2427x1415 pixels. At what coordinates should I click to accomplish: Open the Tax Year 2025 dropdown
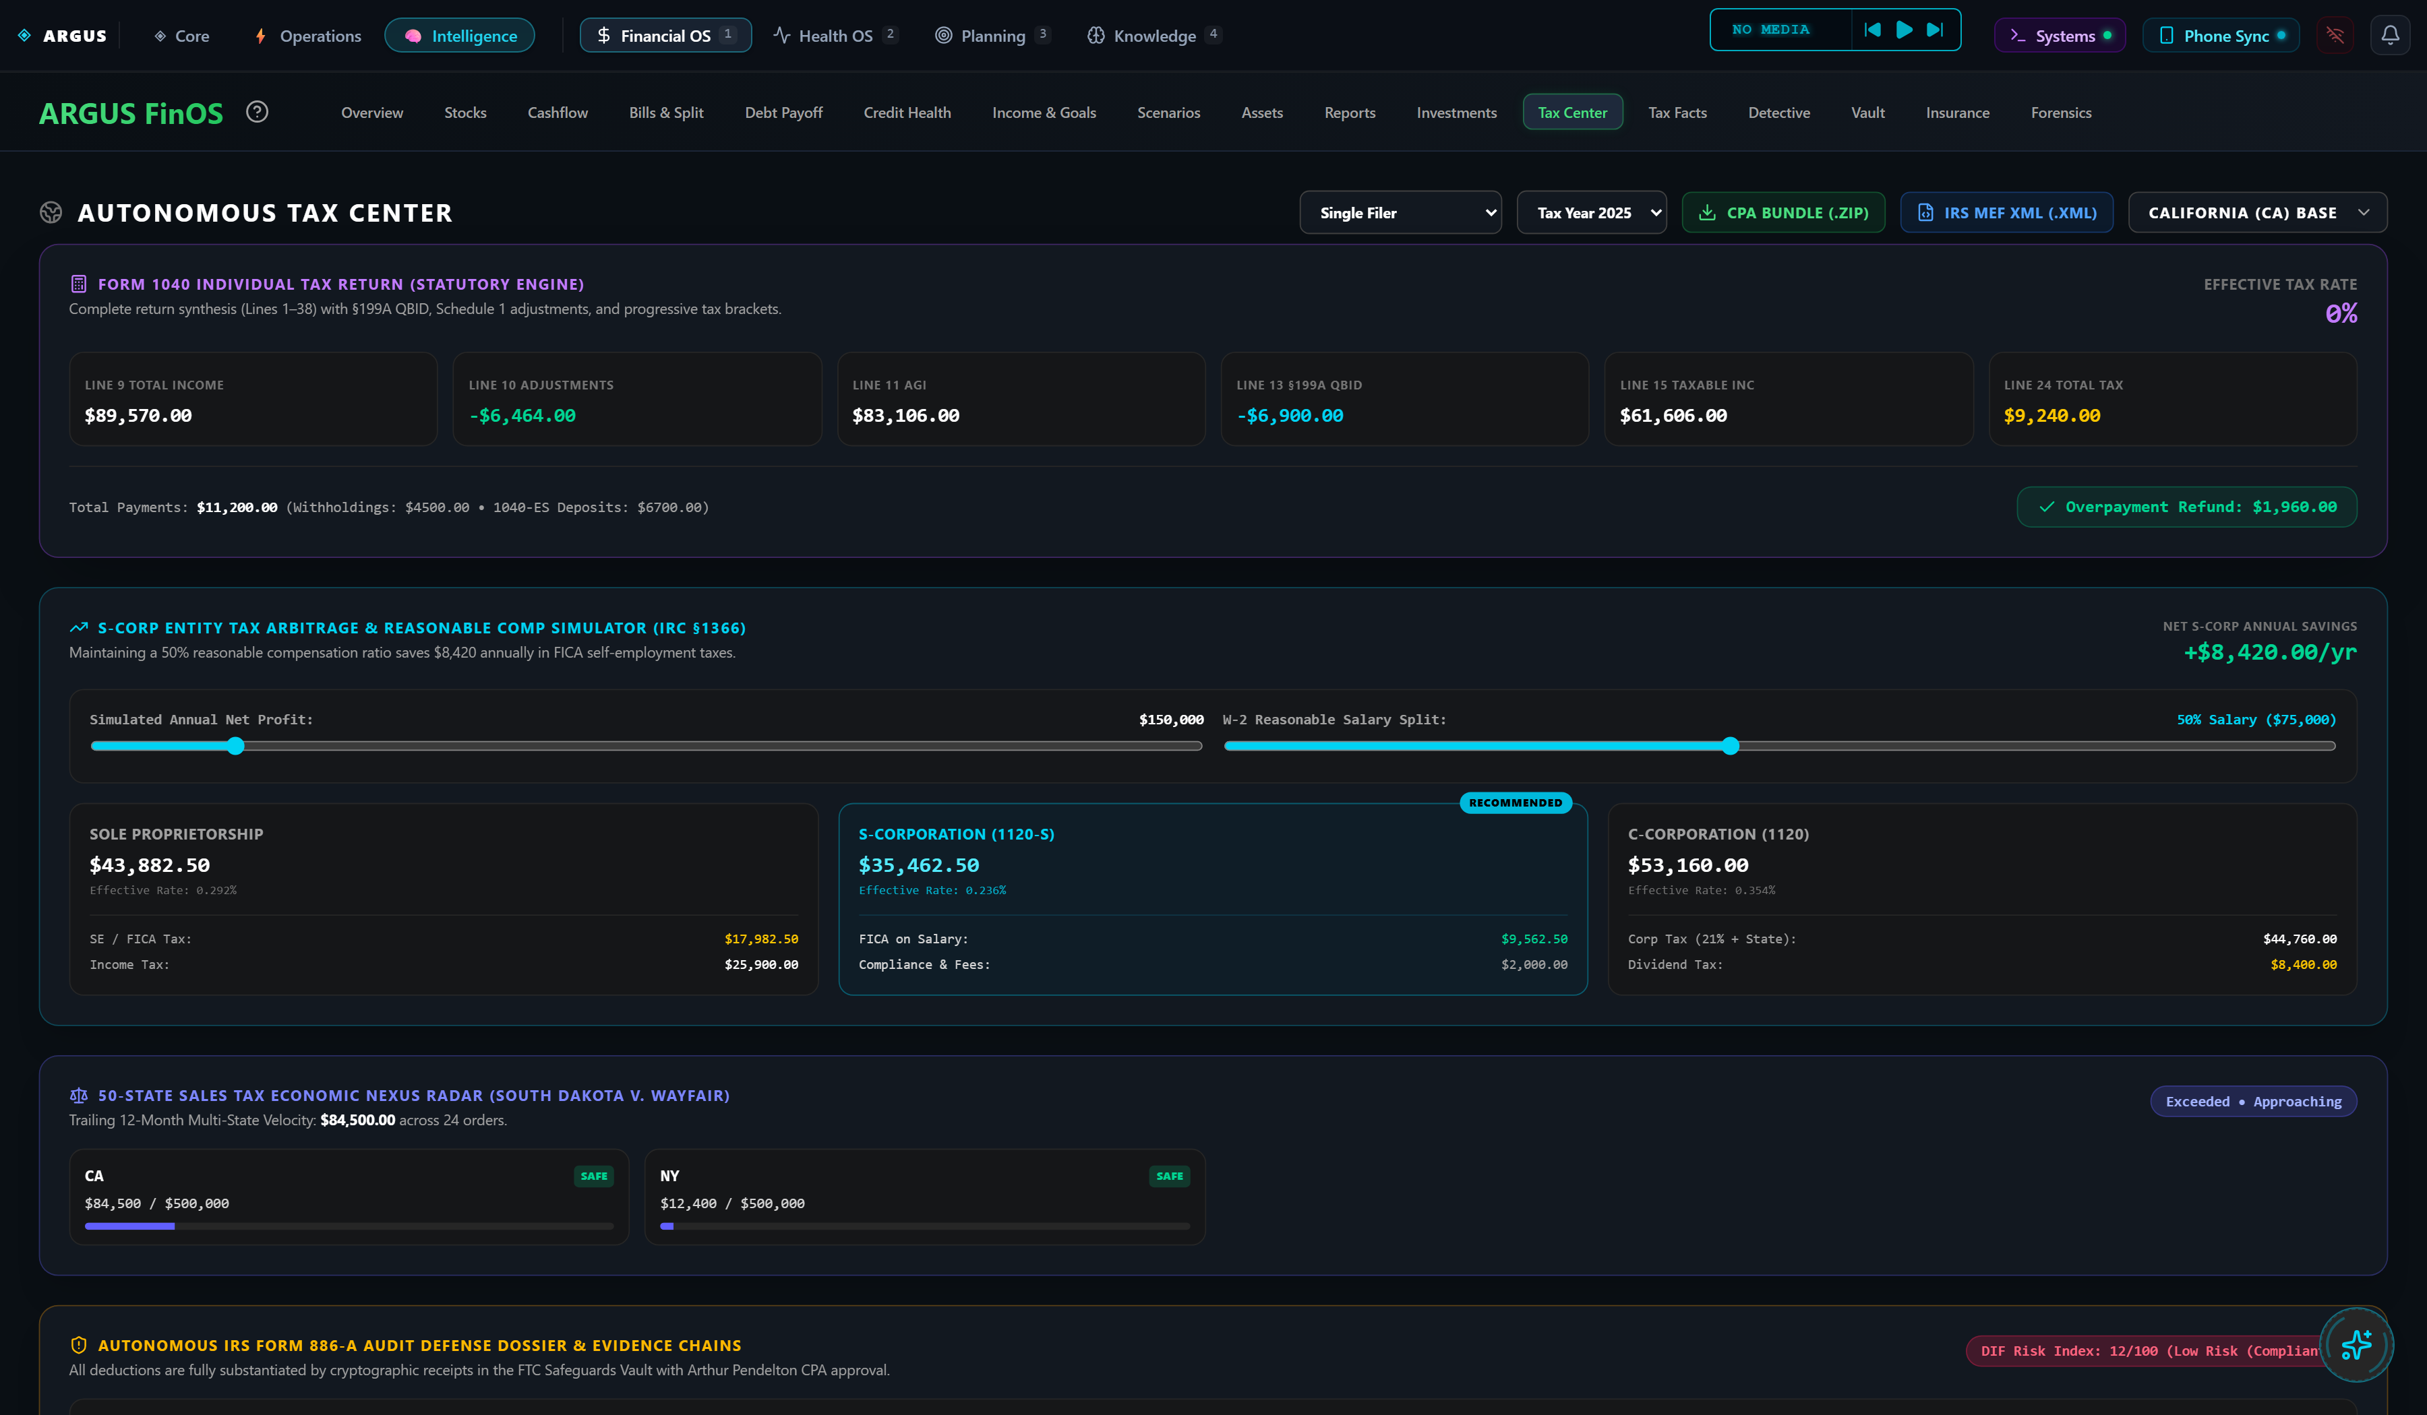(1591, 213)
